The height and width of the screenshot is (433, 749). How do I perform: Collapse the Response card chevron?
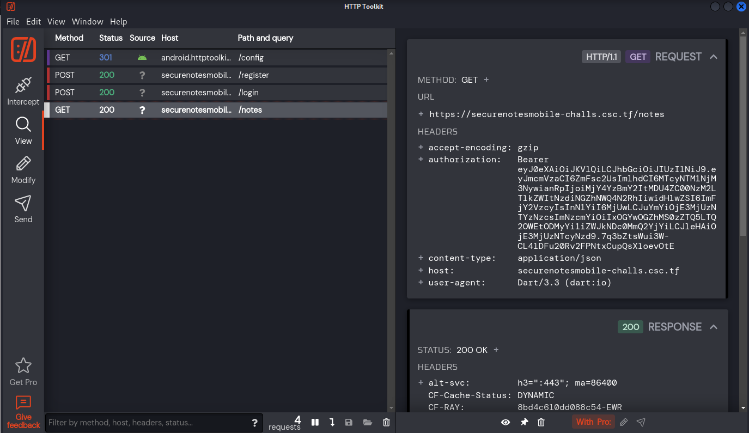[x=714, y=327]
